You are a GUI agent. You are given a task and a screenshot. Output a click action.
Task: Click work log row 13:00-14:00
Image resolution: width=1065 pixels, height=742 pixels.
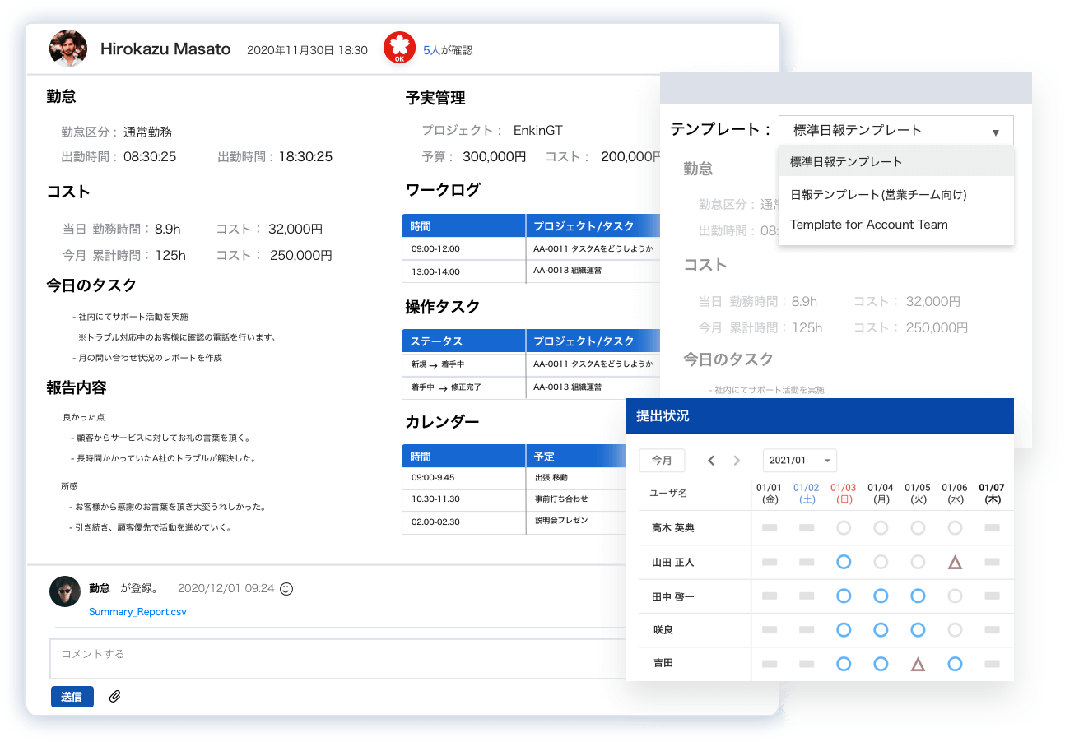[x=531, y=271]
